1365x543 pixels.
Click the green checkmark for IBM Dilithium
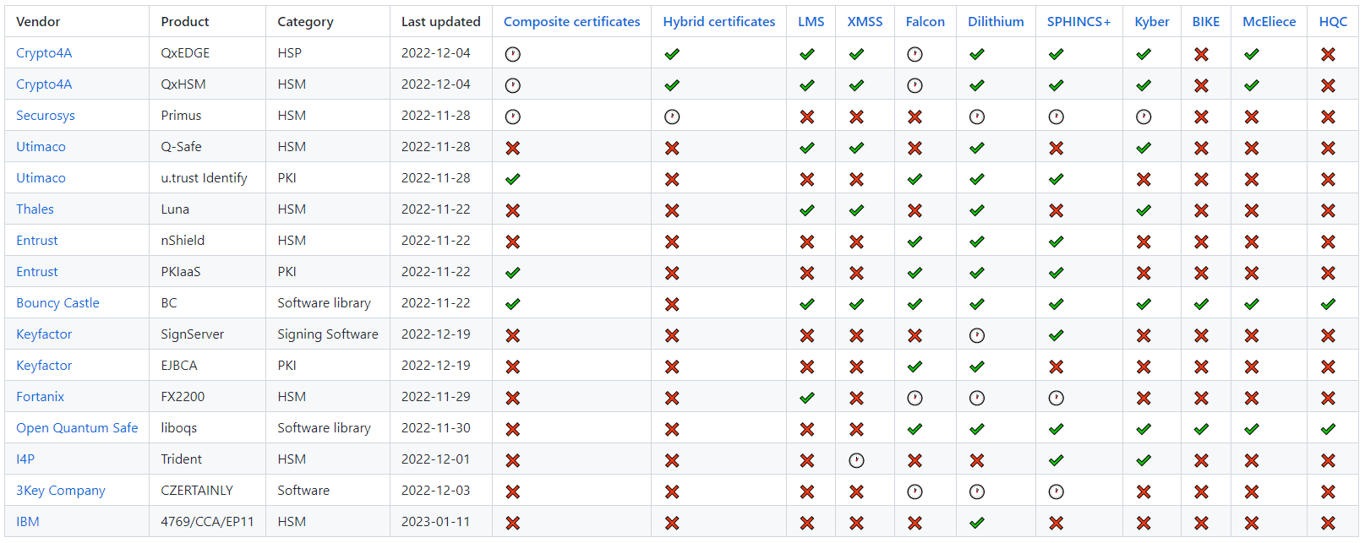click(x=977, y=523)
